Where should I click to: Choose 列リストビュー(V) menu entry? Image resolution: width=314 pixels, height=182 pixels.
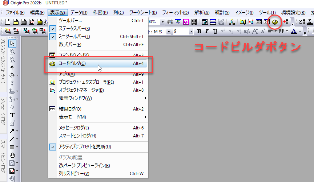coord(98,173)
